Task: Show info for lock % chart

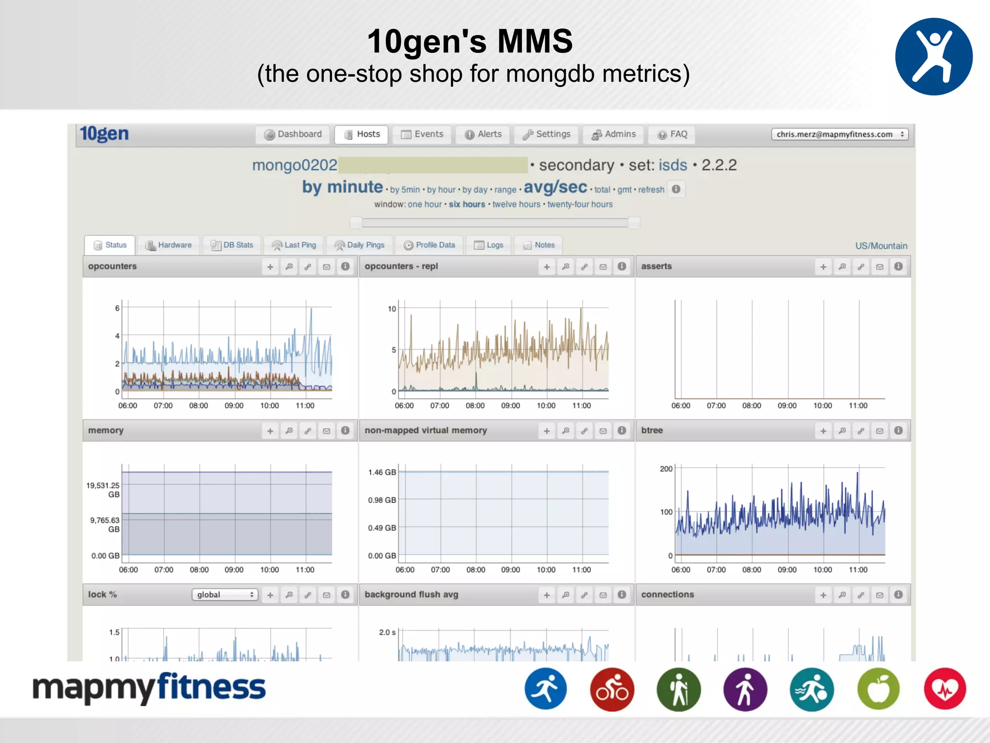Action: [x=345, y=595]
